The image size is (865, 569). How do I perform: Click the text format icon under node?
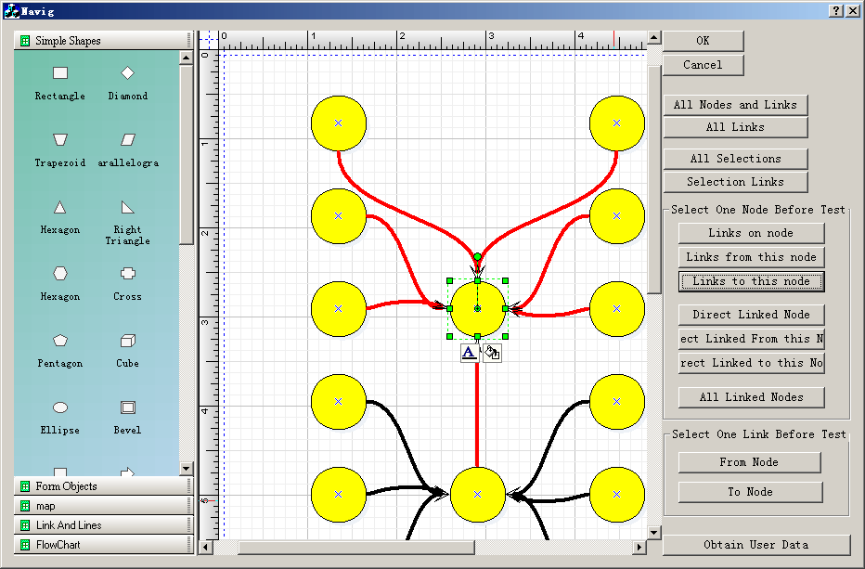(x=470, y=353)
